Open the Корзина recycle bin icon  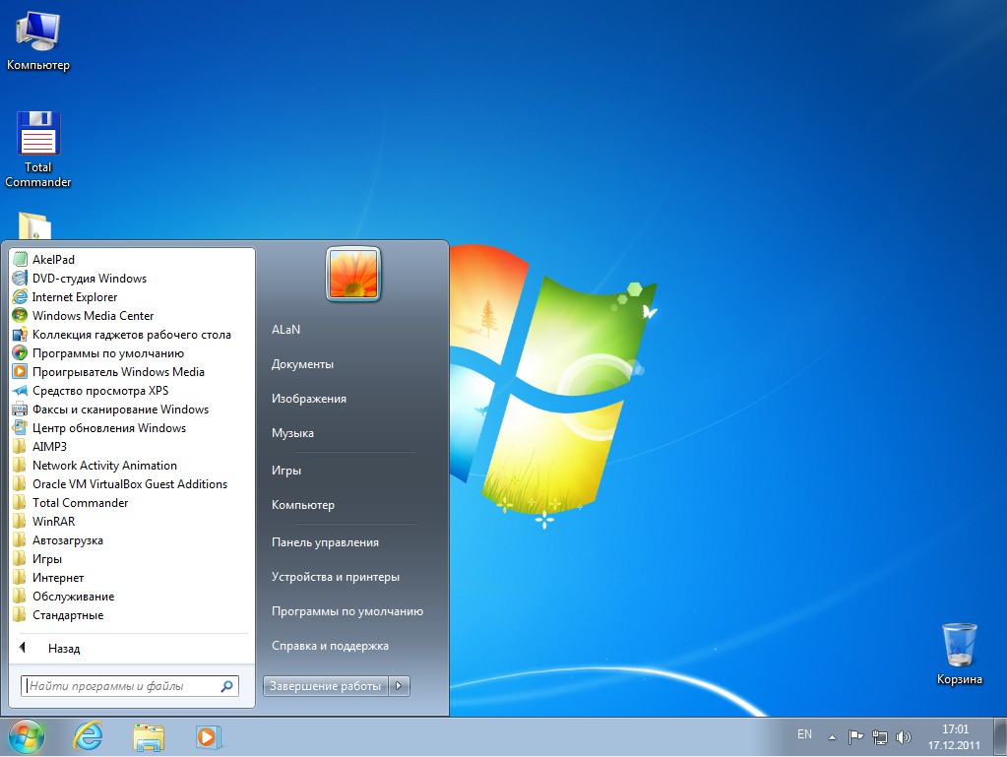pyautogui.click(x=960, y=655)
